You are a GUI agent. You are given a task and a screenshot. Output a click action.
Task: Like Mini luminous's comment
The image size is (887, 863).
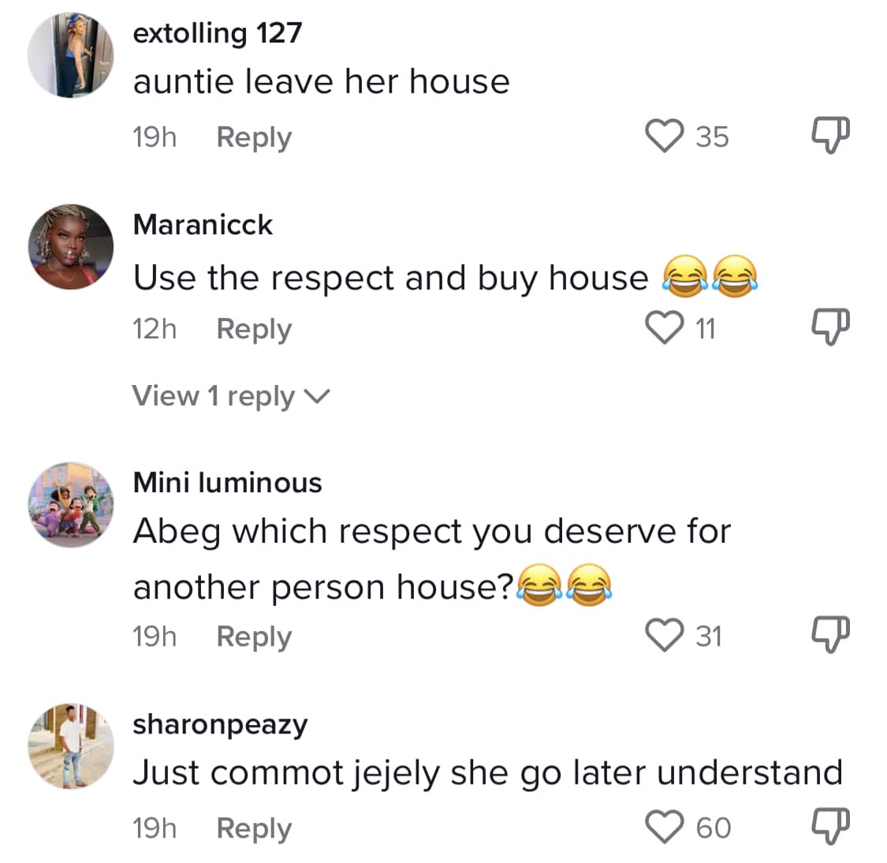665,635
